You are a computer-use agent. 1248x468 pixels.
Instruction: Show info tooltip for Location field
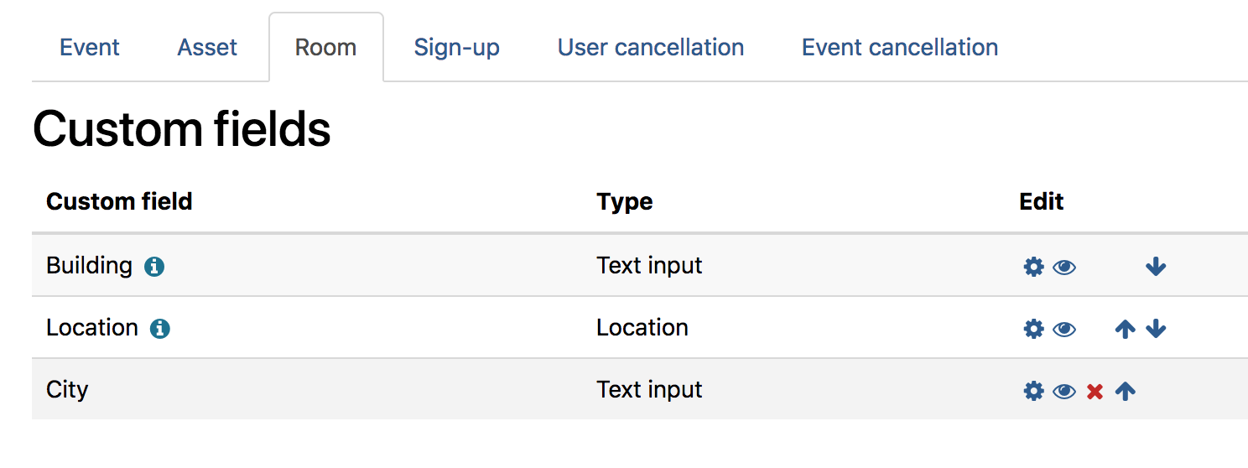[x=160, y=329]
